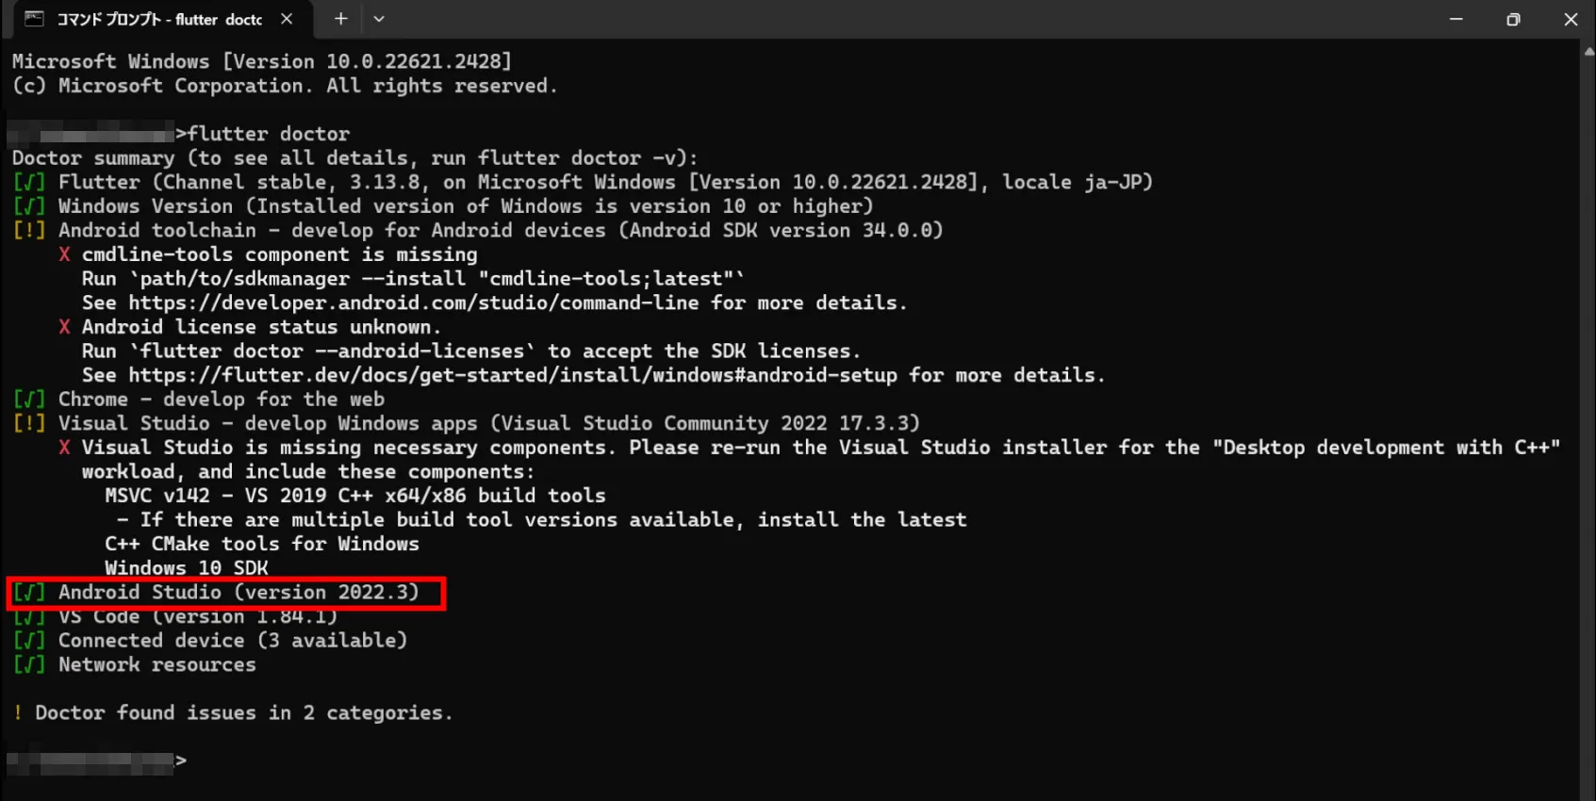Expand the terminal profile dropdown chevron
This screenshot has height=801, width=1596.
[379, 19]
